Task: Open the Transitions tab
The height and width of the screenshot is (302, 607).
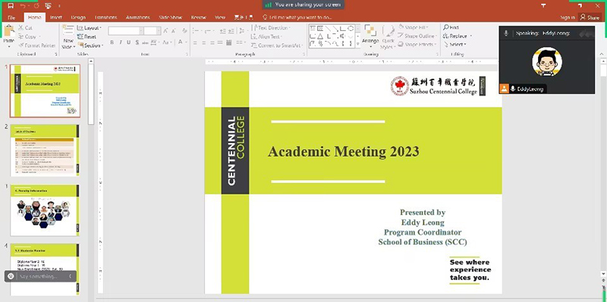Action: (x=105, y=17)
